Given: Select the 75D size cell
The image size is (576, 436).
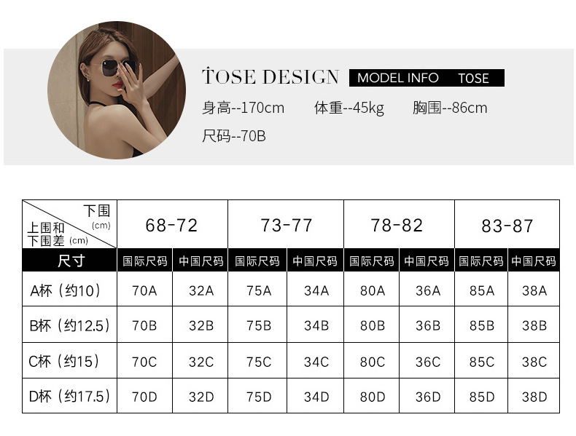Looking at the screenshot, I should [259, 397].
